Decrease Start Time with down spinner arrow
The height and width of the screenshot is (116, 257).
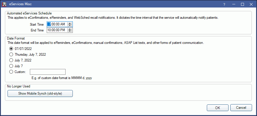tap(70, 25)
